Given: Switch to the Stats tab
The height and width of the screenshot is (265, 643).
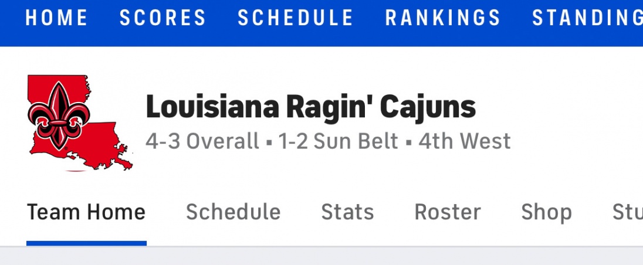Looking at the screenshot, I should point(347,212).
